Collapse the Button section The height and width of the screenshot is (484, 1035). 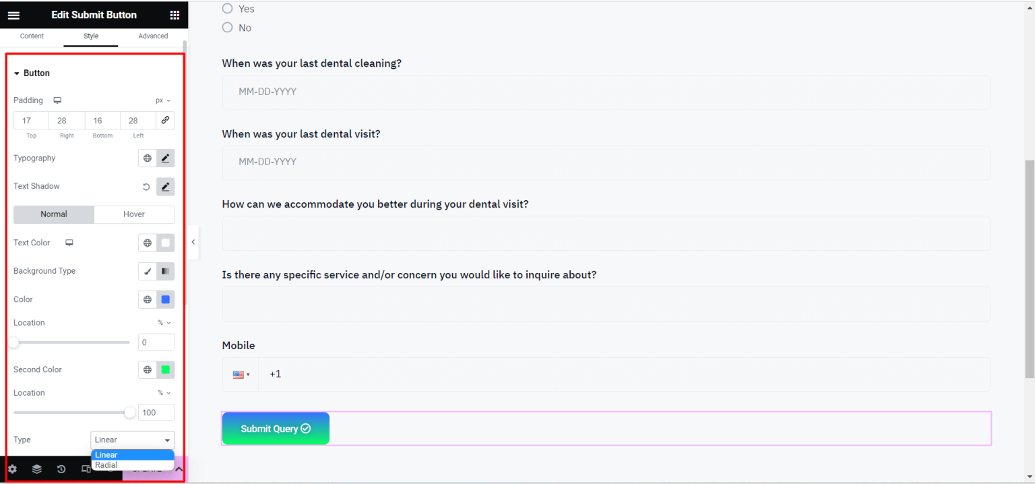point(17,73)
